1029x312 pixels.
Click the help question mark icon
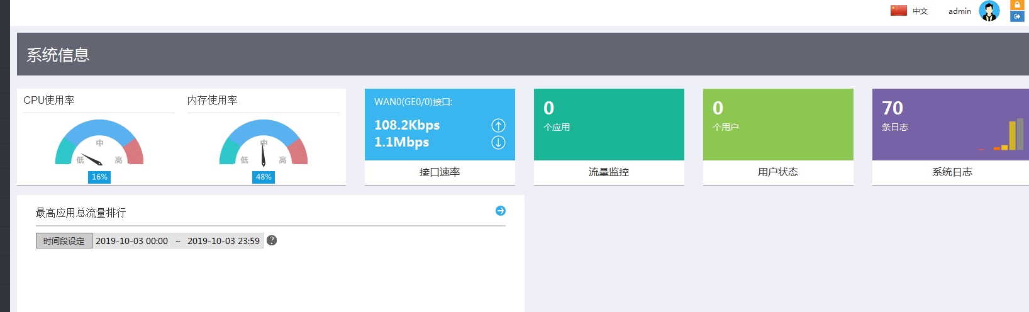272,240
